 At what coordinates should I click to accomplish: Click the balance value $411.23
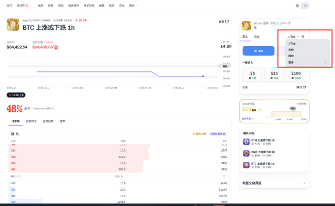[x=301, y=87]
